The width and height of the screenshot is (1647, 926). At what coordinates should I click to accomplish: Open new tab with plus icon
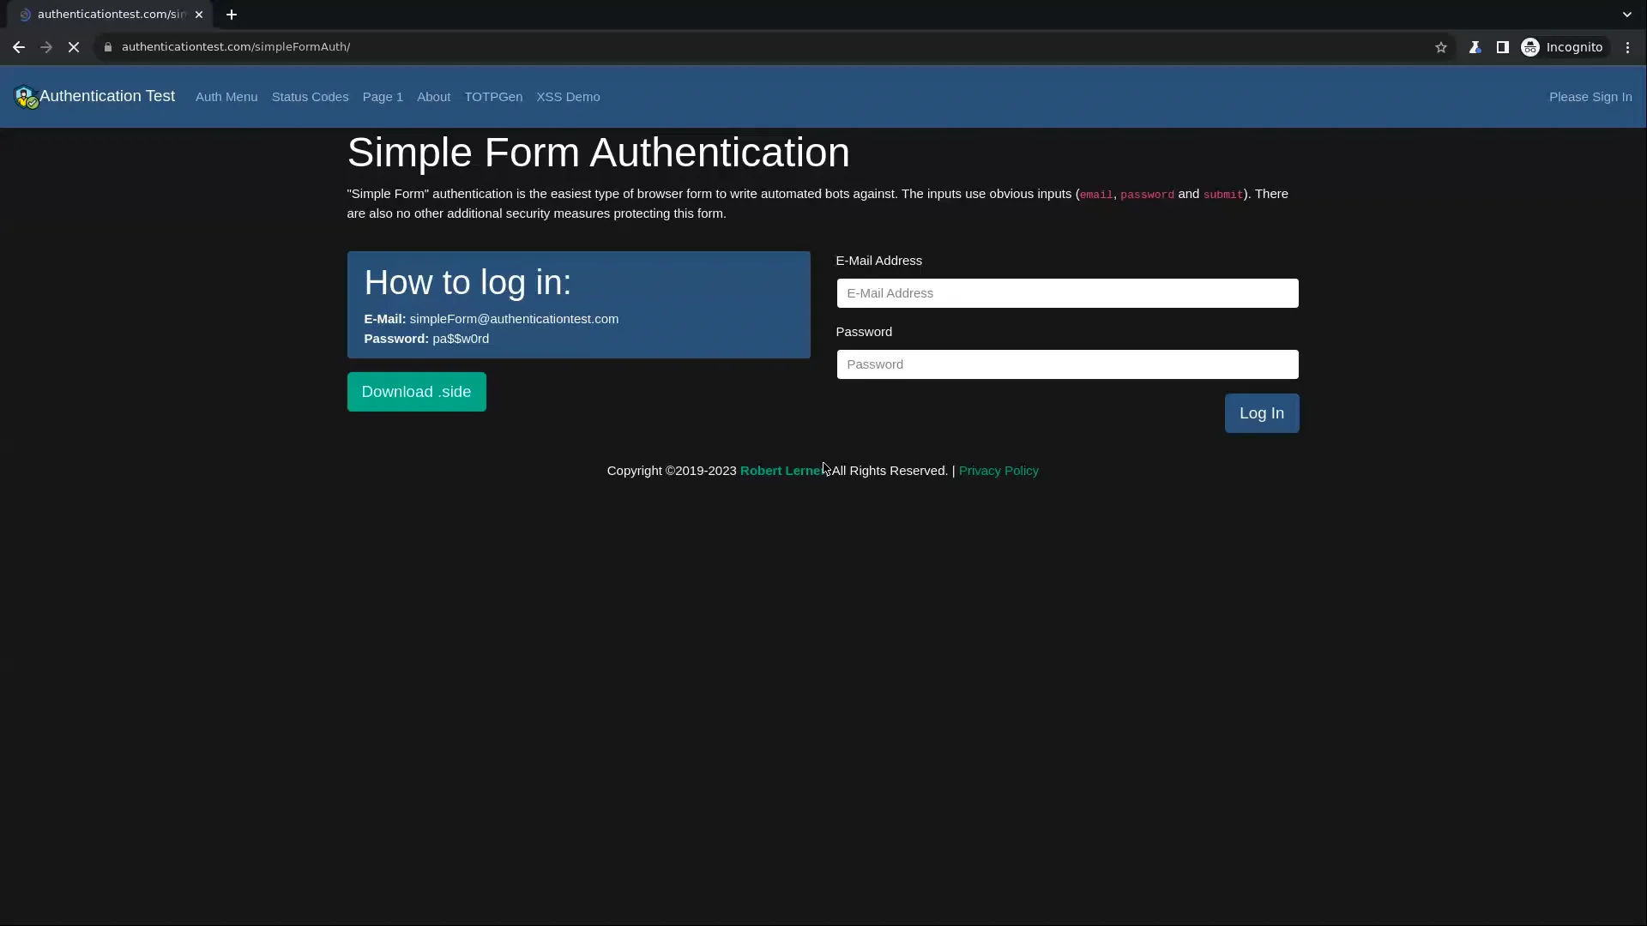pos(232,15)
